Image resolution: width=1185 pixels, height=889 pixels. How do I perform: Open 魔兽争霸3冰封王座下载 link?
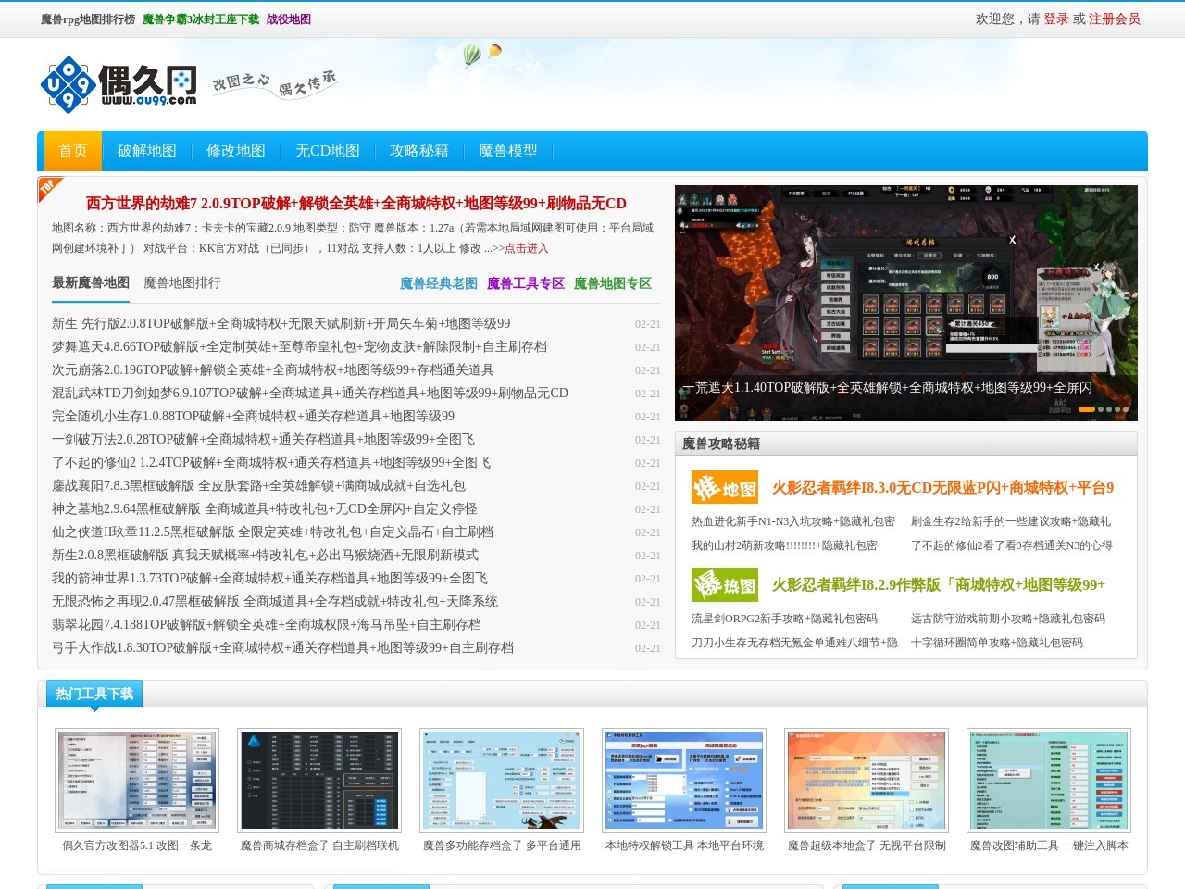[201, 19]
